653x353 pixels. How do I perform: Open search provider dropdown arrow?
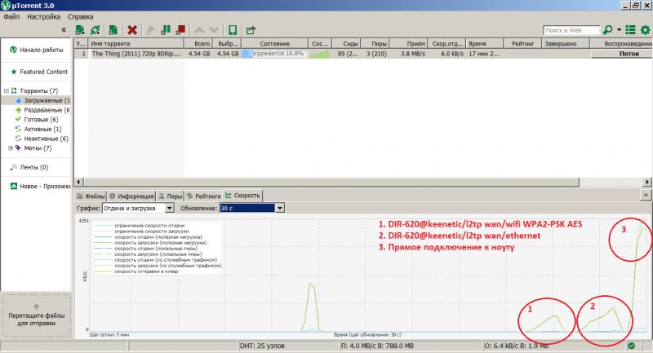pos(620,30)
